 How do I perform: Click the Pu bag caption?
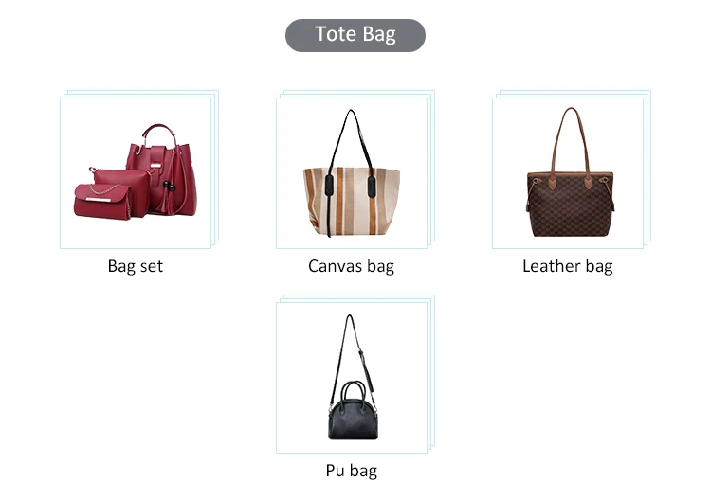pyautogui.click(x=351, y=471)
